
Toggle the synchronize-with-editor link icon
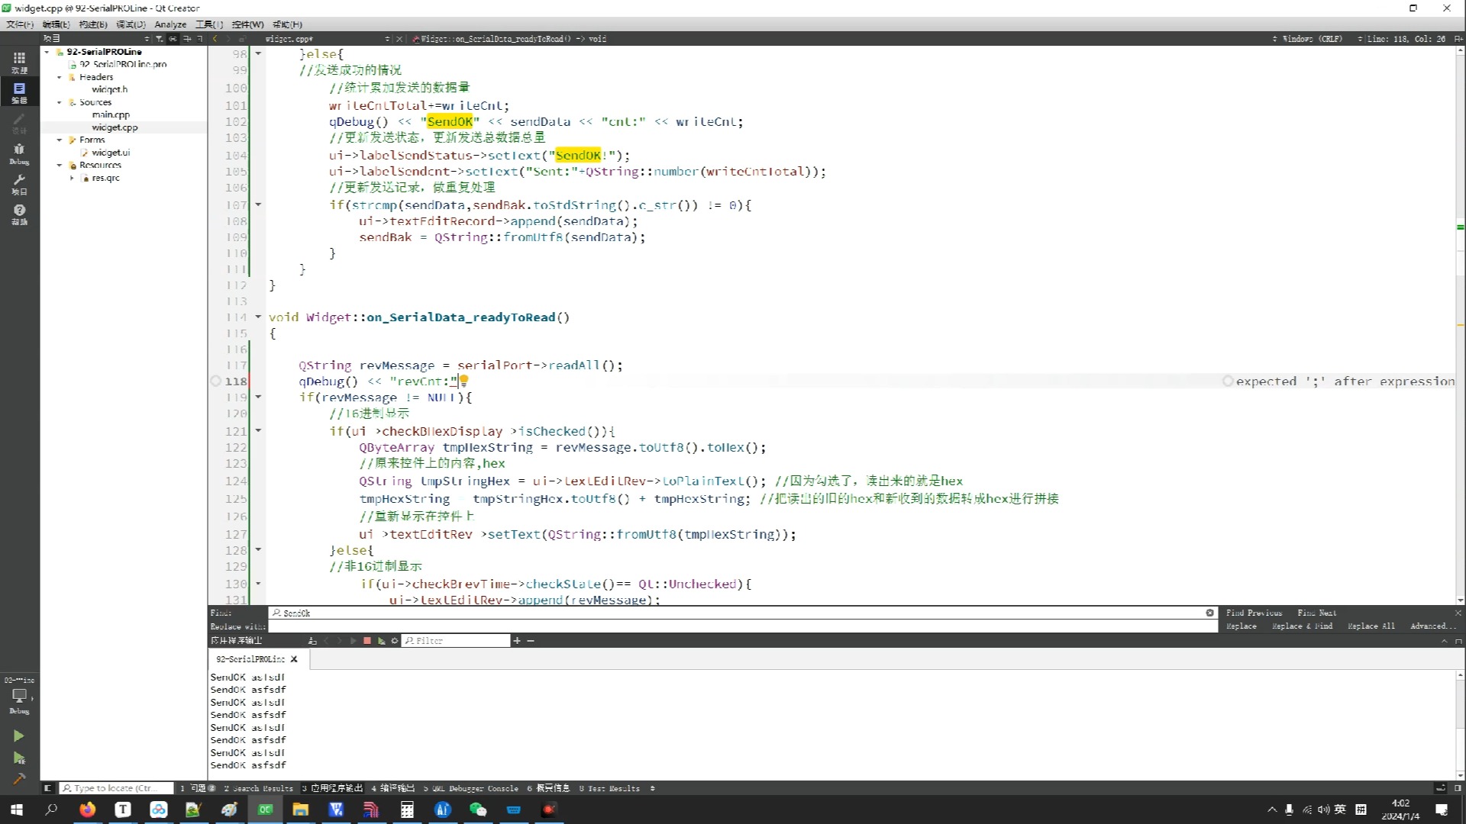click(173, 38)
